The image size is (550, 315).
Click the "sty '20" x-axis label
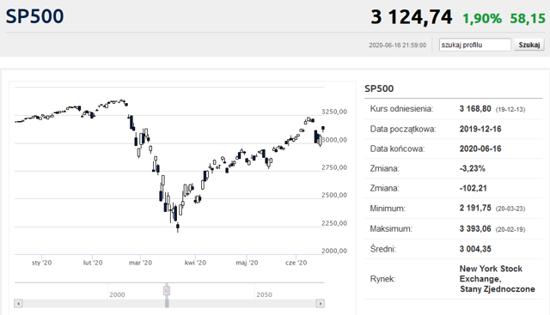click(x=42, y=263)
